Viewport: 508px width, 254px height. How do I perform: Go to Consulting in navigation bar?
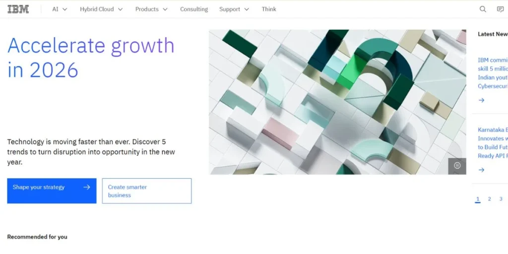tap(194, 9)
